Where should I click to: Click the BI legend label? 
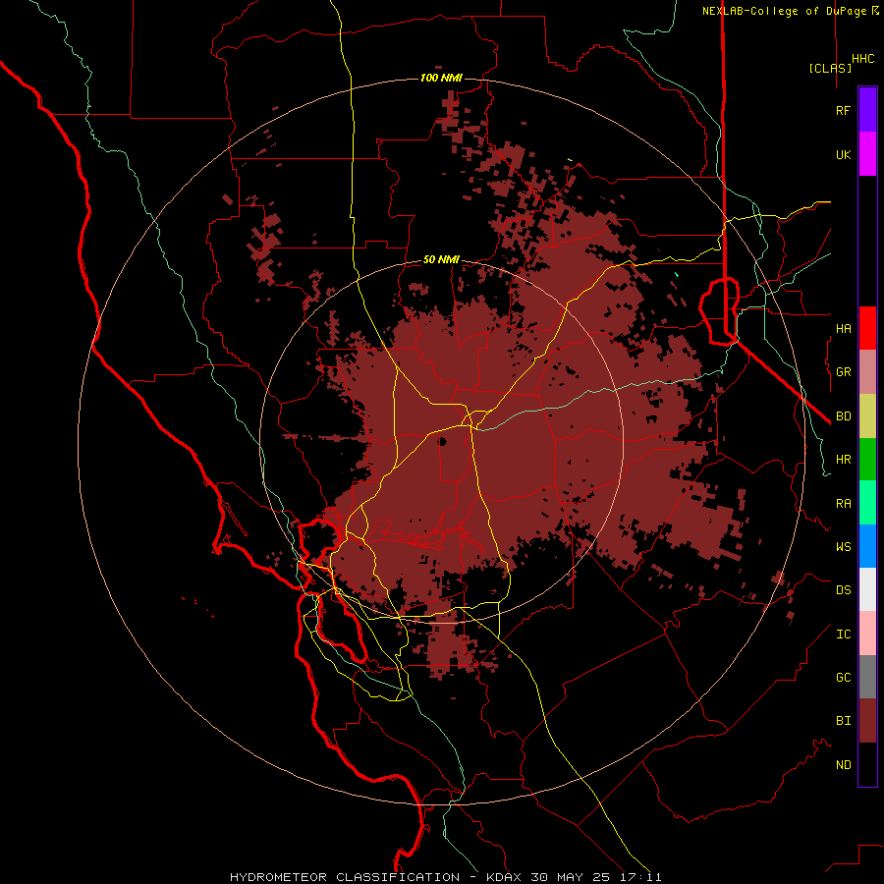pyautogui.click(x=843, y=721)
